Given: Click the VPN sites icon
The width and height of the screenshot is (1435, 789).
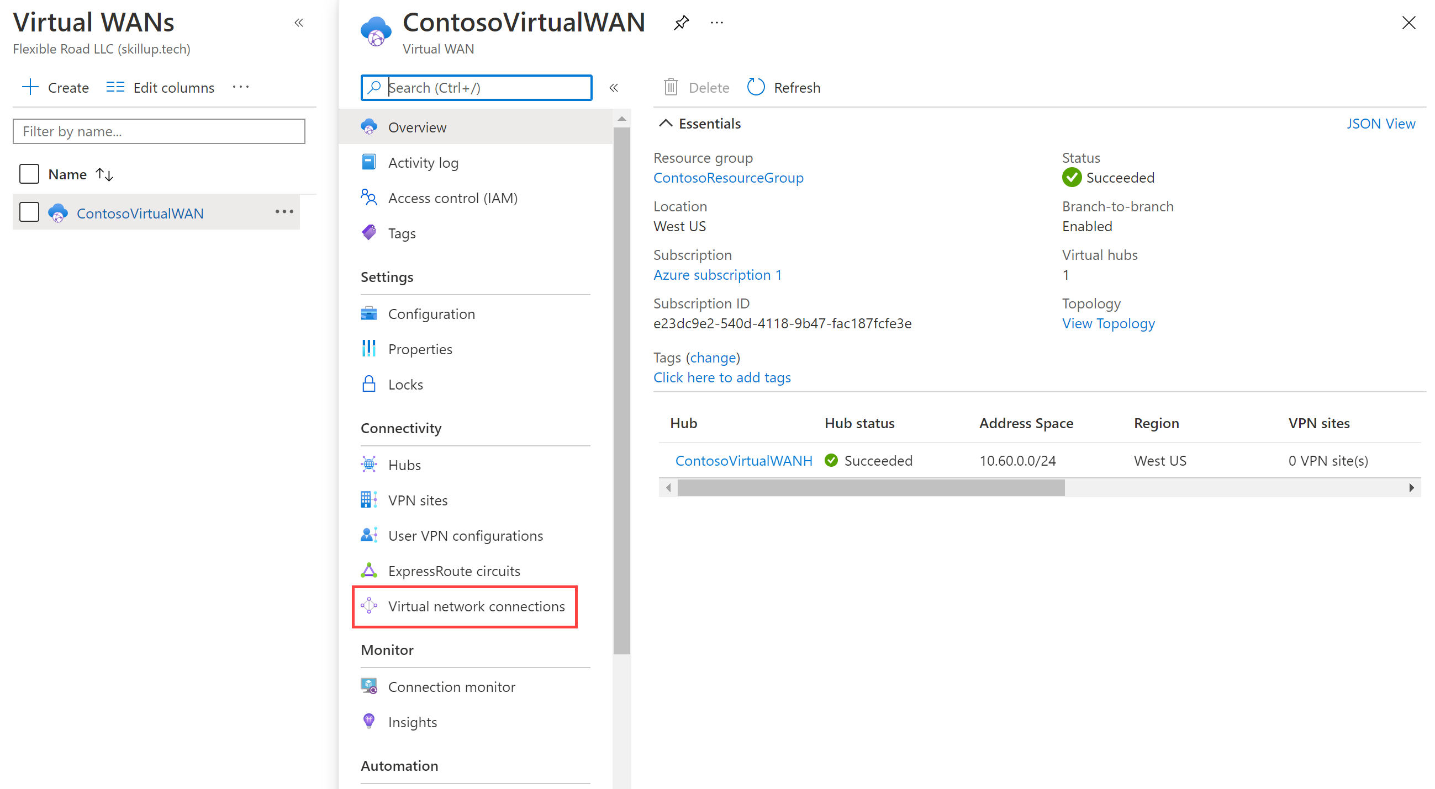Looking at the screenshot, I should click(x=368, y=499).
